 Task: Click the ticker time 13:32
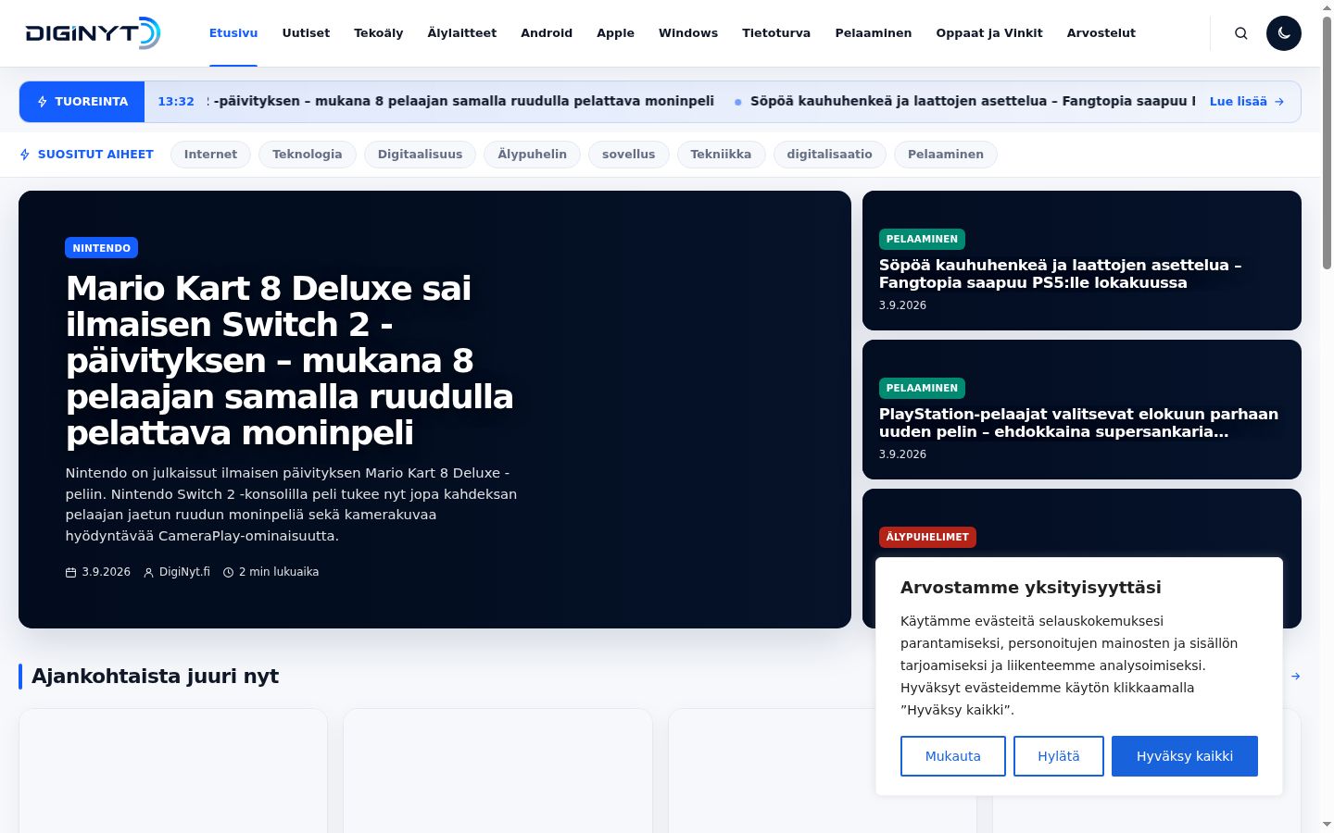(x=176, y=102)
